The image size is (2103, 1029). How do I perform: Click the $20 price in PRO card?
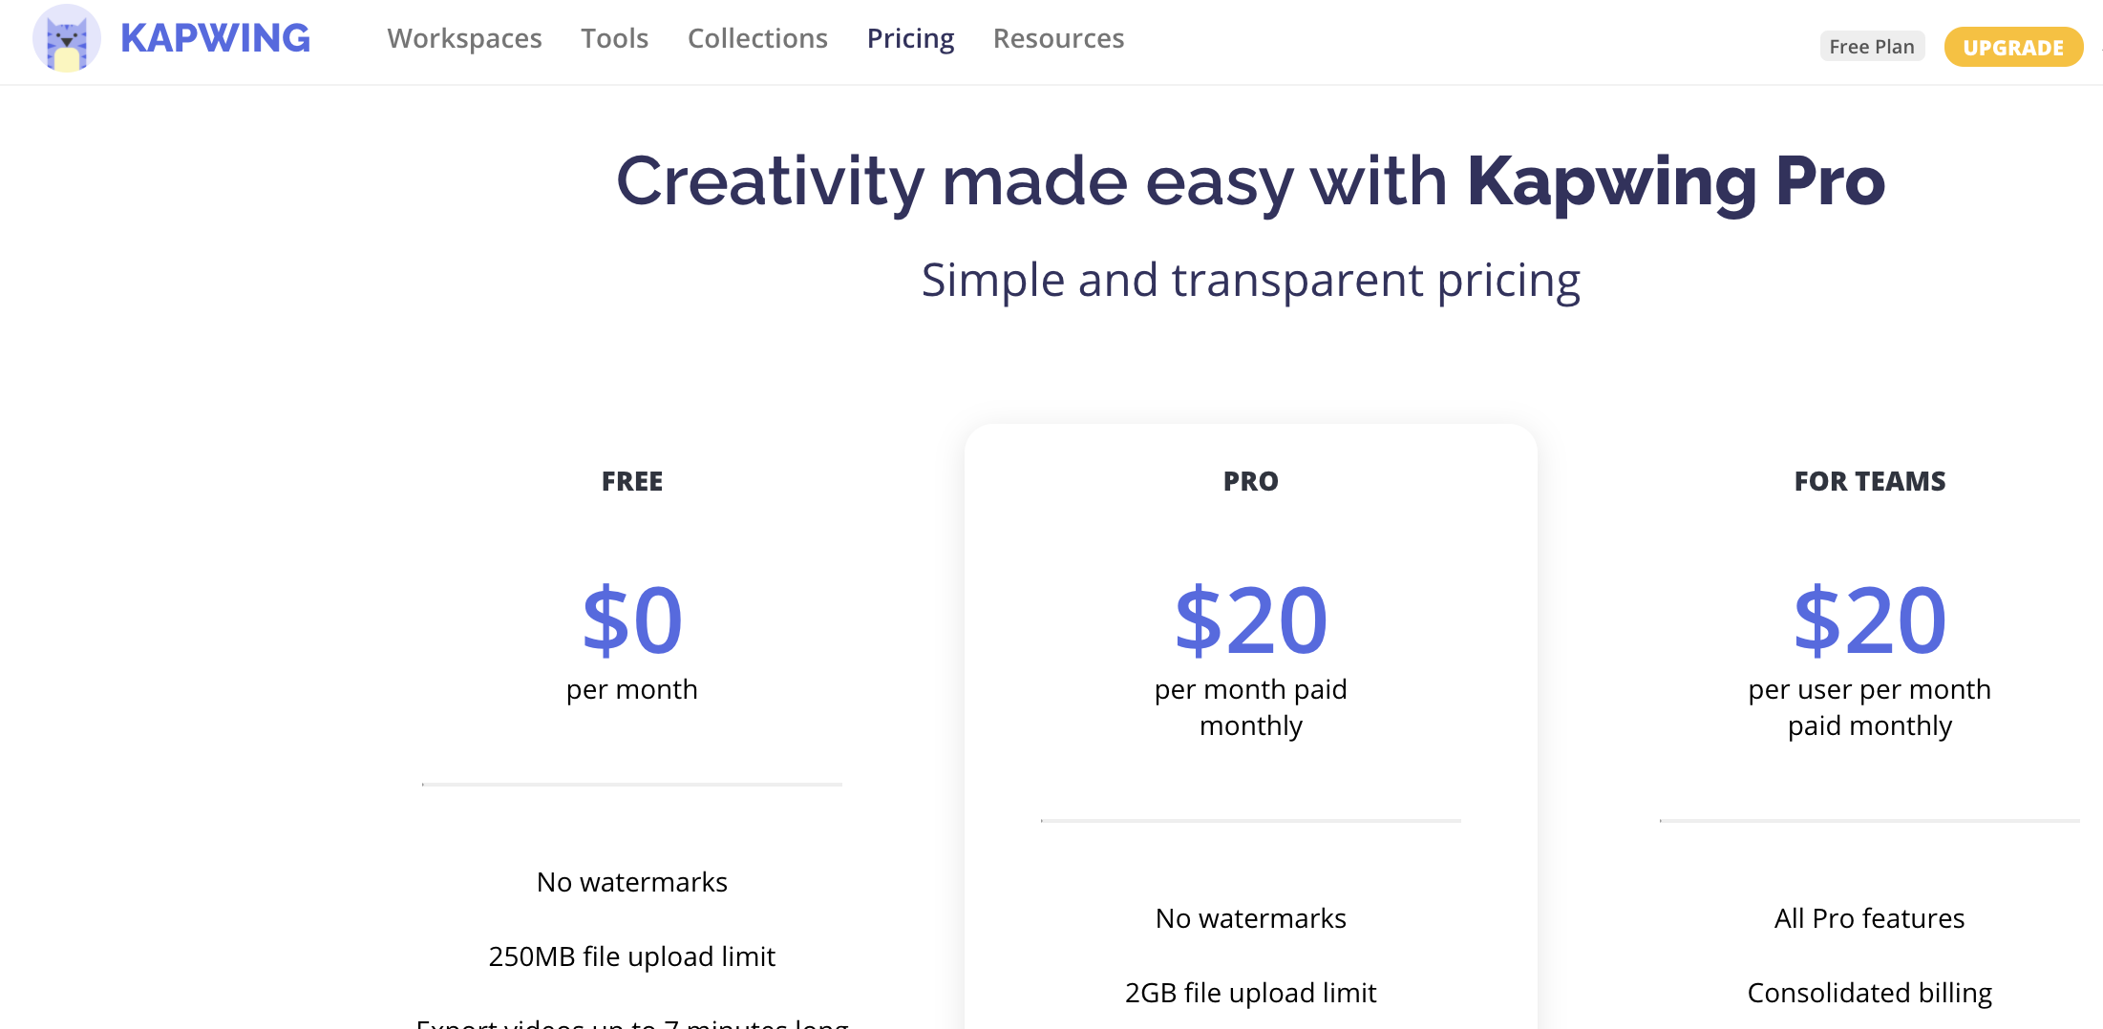tap(1251, 620)
